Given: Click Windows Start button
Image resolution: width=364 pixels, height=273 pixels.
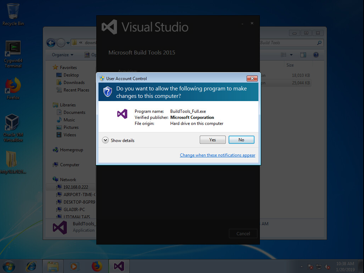Looking at the screenshot, I should [x=9, y=266].
